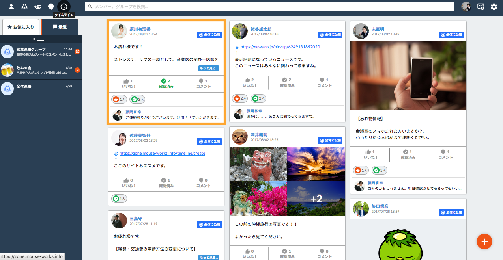Screen dimensions: 503x260
Task: Click the +2 more photos thumbnail
Action: pyautogui.click(x=316, y=199)
